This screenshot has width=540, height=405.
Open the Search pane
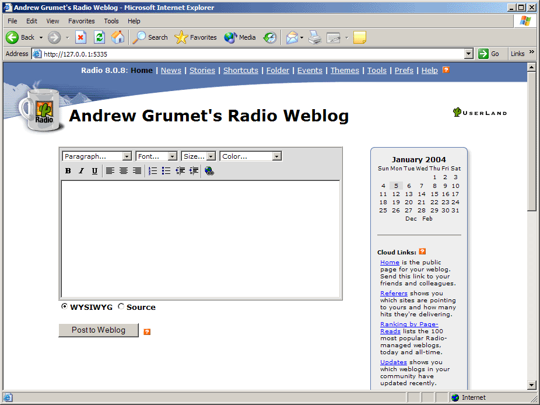(150, 37)
